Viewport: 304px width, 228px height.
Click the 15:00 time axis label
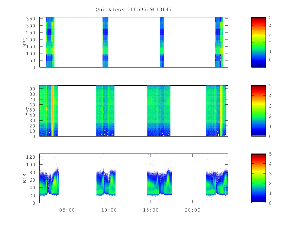(151, 210)
